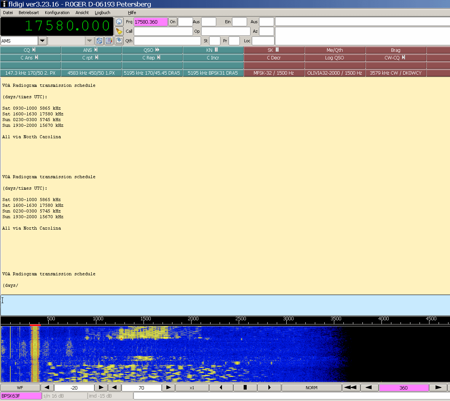Open the Konfiguration menu
The width and height of the screenshot is (450, 401).
57,13
